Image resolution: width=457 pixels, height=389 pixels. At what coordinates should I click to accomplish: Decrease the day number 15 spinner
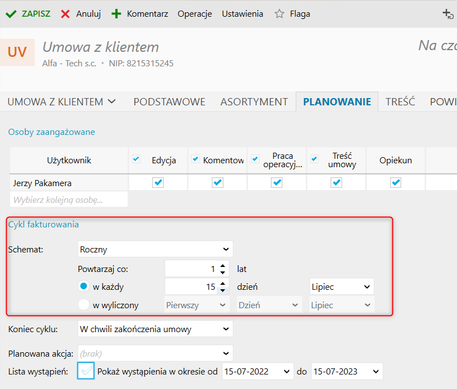[223, 290]
